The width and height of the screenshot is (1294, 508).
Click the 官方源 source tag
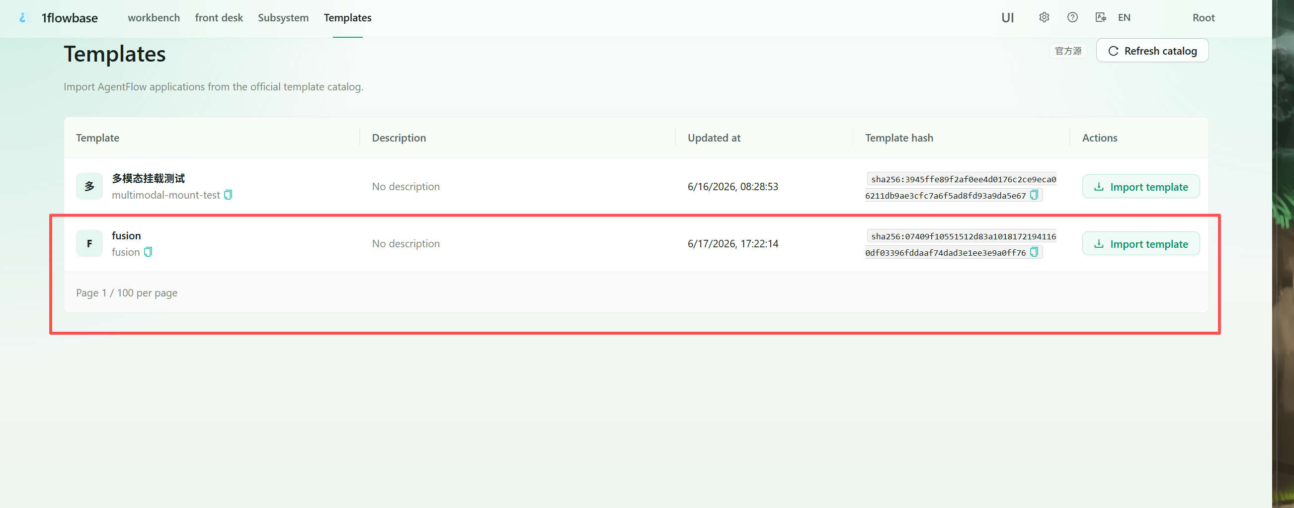pyautogui.click(x=1068, y=51)
